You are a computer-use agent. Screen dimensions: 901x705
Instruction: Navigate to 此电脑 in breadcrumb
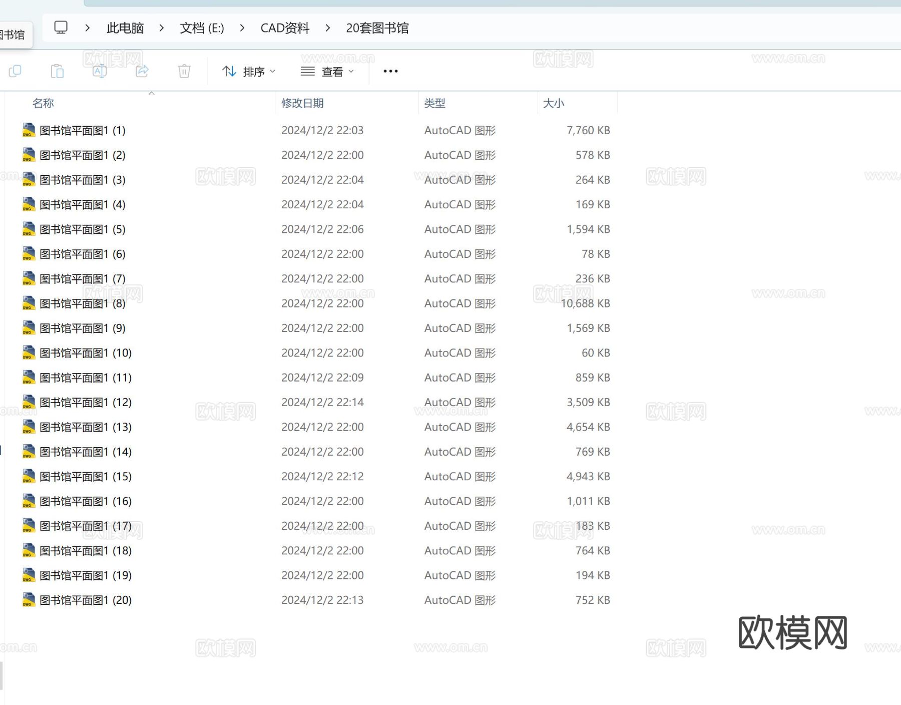coord(125,28)
